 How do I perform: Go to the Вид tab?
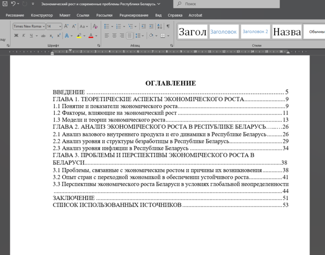click(x=158, y=15)
